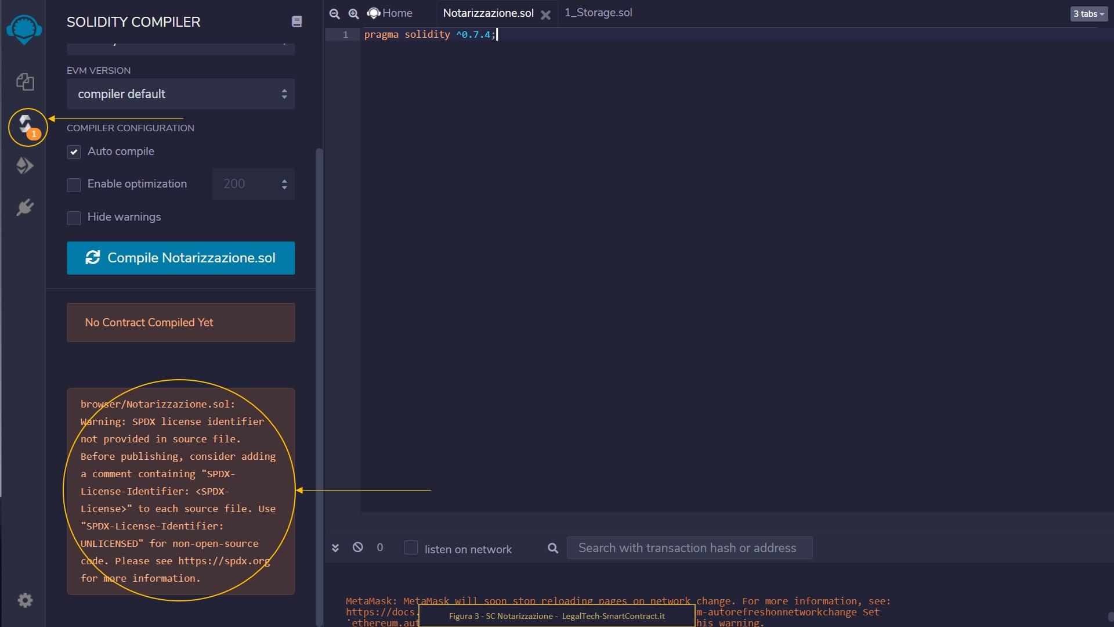Close the Notarizzazione.sol tab
Screen dimensions: 1114x627
(x=545, y=15)
